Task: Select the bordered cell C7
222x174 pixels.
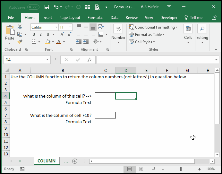Action: coord(105,115)
